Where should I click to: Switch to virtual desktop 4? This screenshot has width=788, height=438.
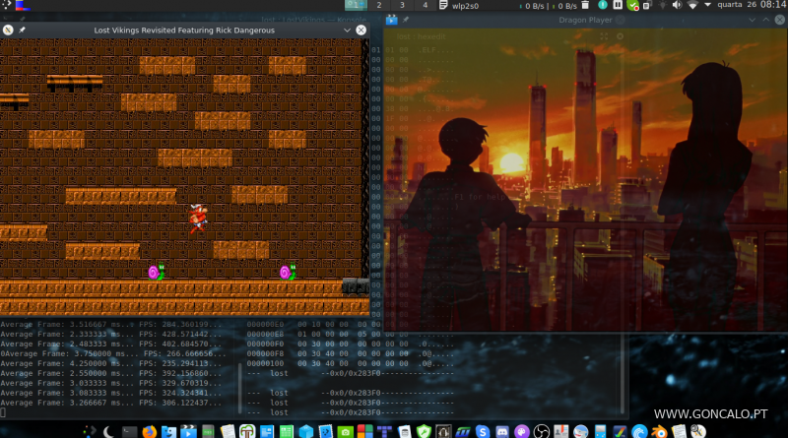click(426, 5)
